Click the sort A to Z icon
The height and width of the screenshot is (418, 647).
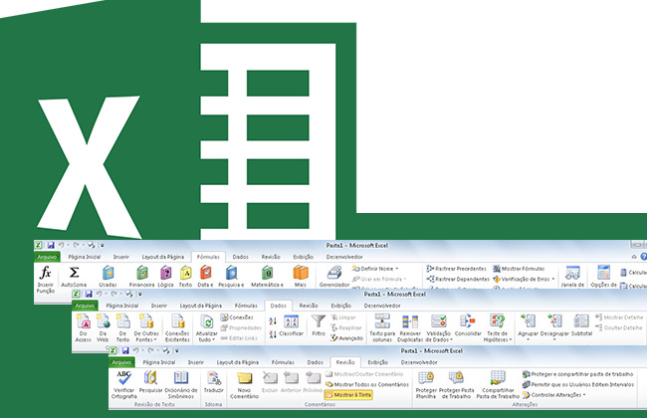[x=273, y=321]
